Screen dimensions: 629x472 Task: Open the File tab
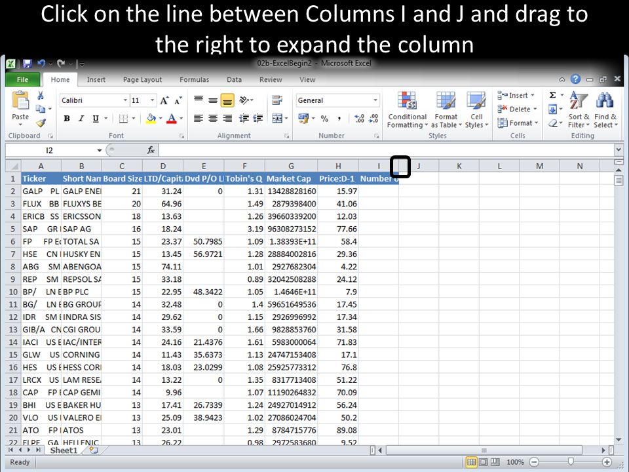click(x=22, y=79)
